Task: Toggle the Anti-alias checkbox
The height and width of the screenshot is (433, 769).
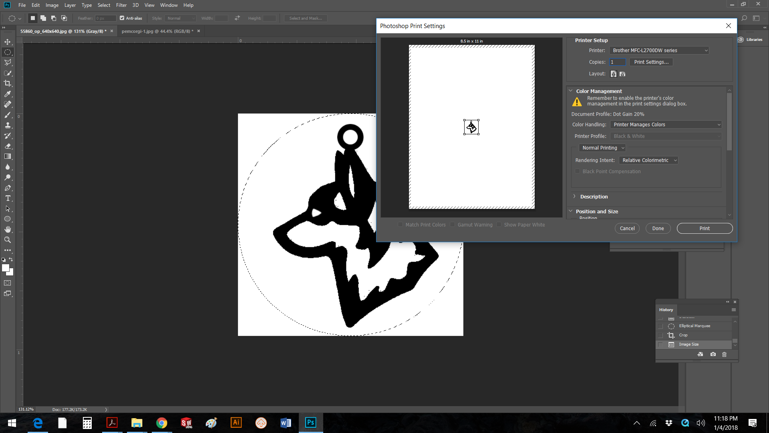Action: tap(122, 18)
